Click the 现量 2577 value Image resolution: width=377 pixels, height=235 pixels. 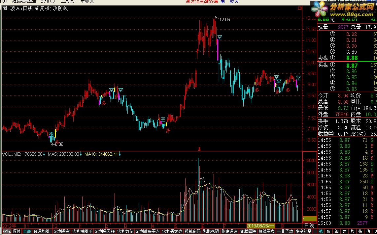click(343, 27)
